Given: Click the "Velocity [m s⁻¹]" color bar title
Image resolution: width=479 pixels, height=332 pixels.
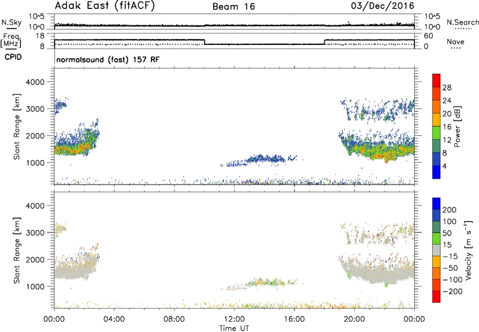Looking at the screenshot, I should [x=468, y=250].
